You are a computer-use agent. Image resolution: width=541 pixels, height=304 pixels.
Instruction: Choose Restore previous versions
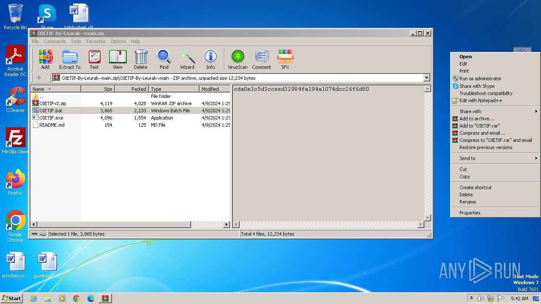tap(495, 147)
